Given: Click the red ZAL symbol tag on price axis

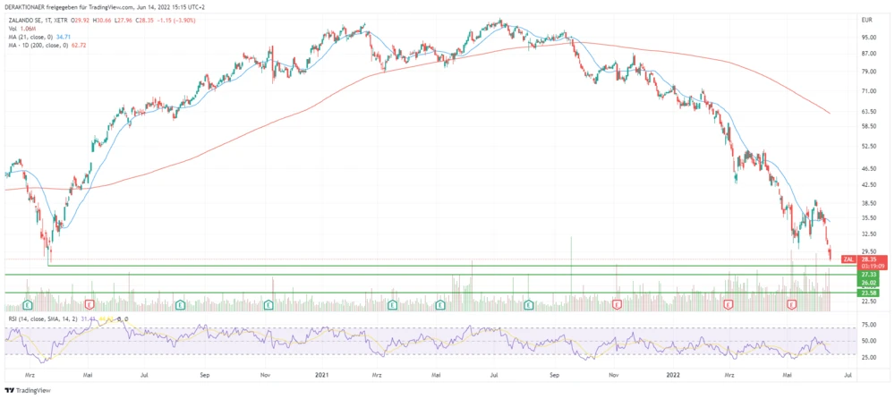Looking at the screenshot, I should coord(848,259).
